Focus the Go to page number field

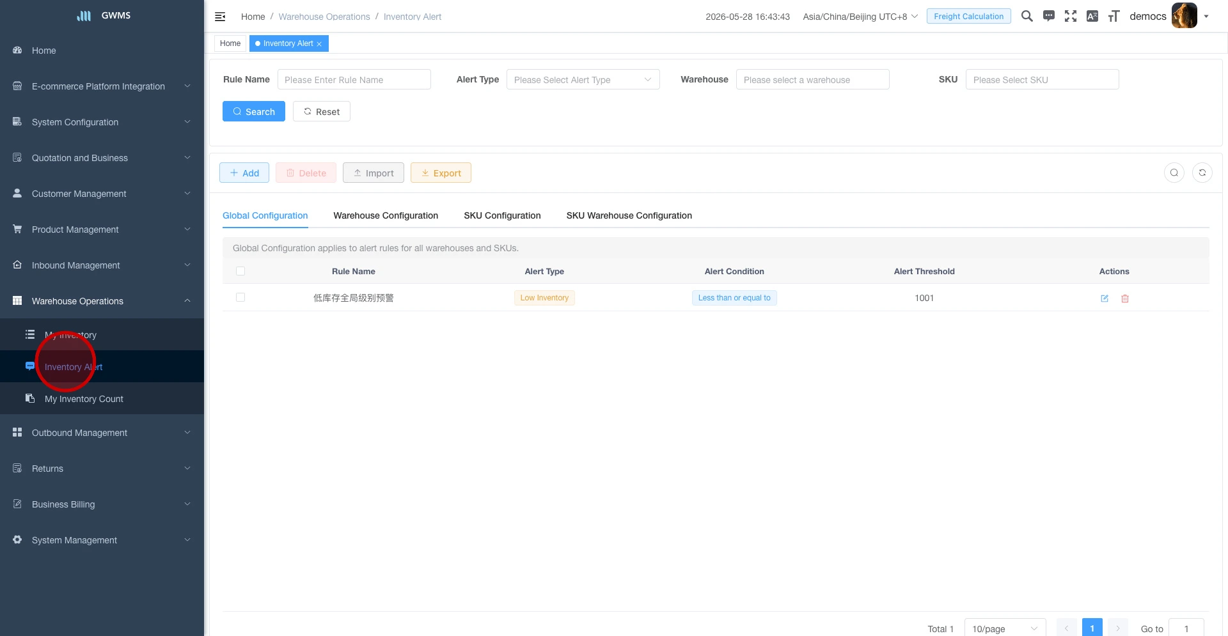tap(1186, 628)
